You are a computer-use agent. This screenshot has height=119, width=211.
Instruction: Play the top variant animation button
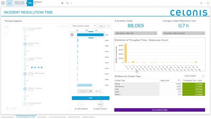[72, 35]
